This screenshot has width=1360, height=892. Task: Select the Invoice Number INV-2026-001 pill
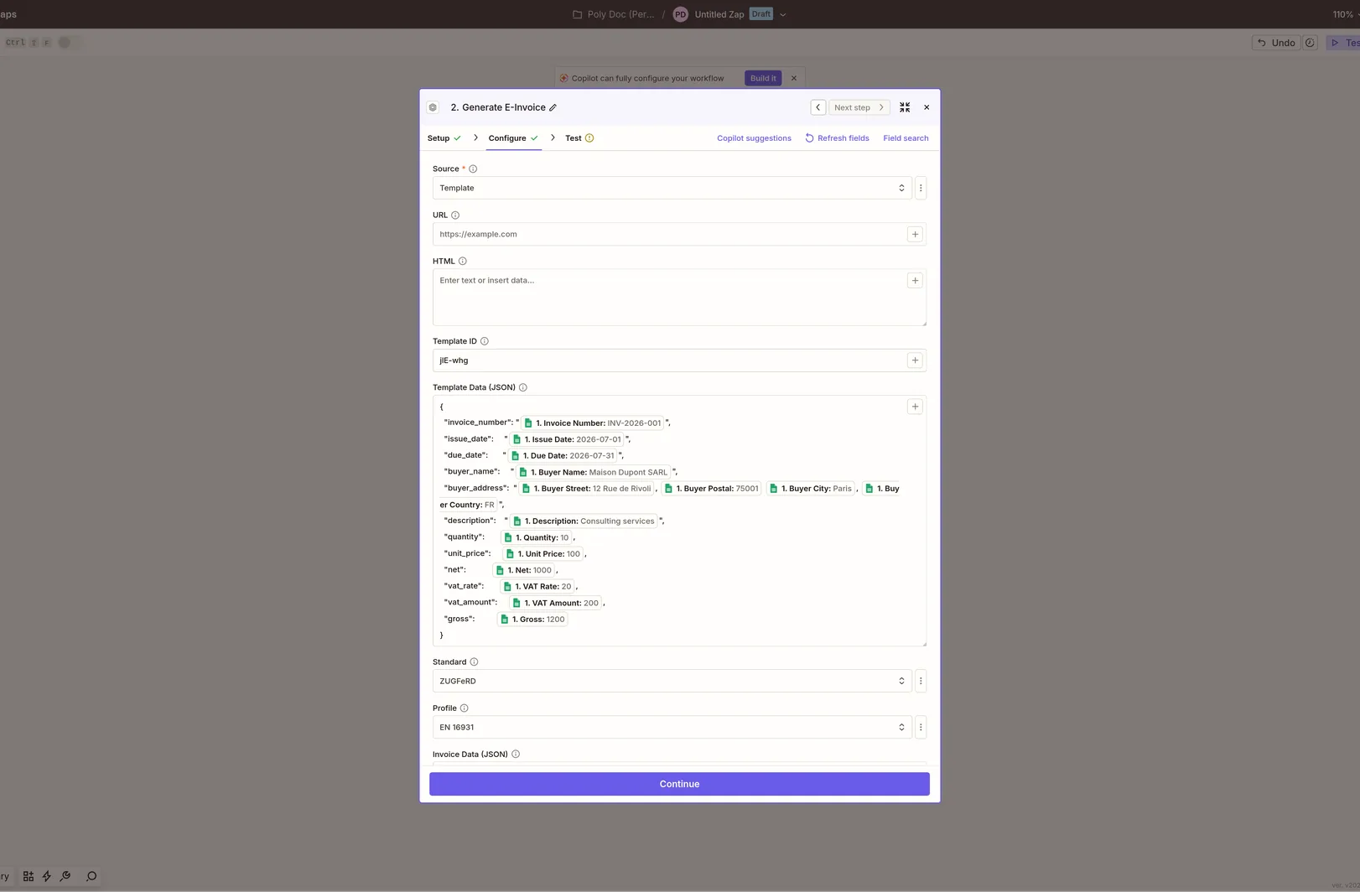pos(593,423)
